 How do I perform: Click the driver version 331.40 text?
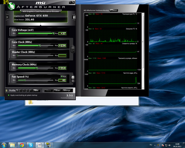point(30,19)
